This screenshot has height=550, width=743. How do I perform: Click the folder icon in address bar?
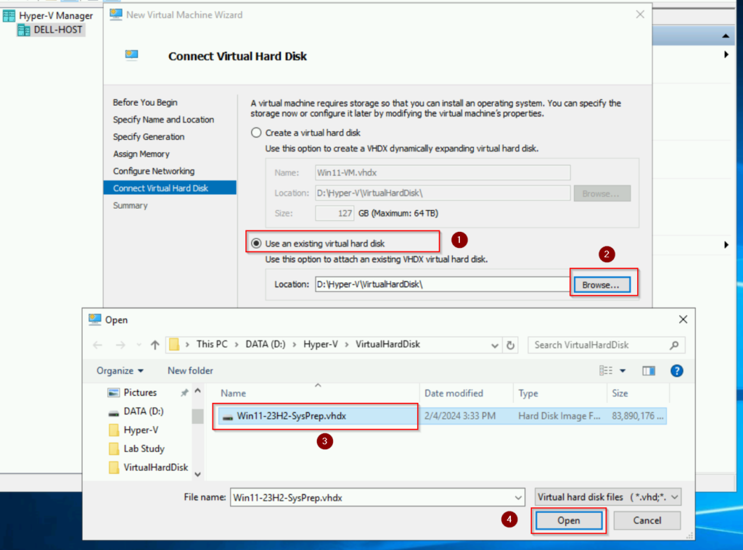(174, 344)
